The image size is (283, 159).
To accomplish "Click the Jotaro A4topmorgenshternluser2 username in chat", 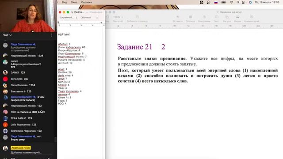I will pos(26,63).
